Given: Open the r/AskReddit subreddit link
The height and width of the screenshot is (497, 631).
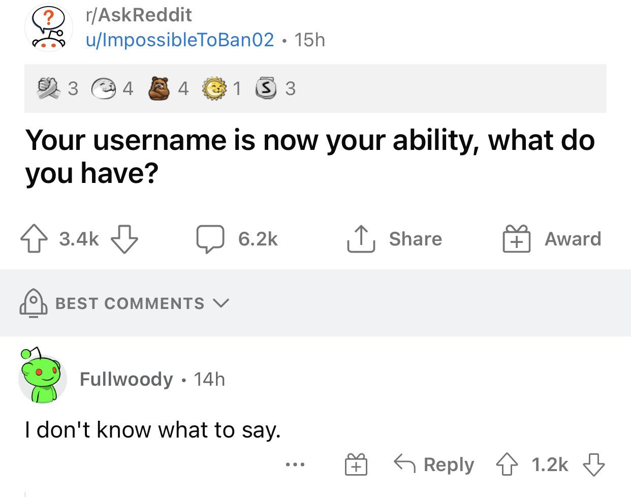Looking at the screenshot, I should point(139,15).
